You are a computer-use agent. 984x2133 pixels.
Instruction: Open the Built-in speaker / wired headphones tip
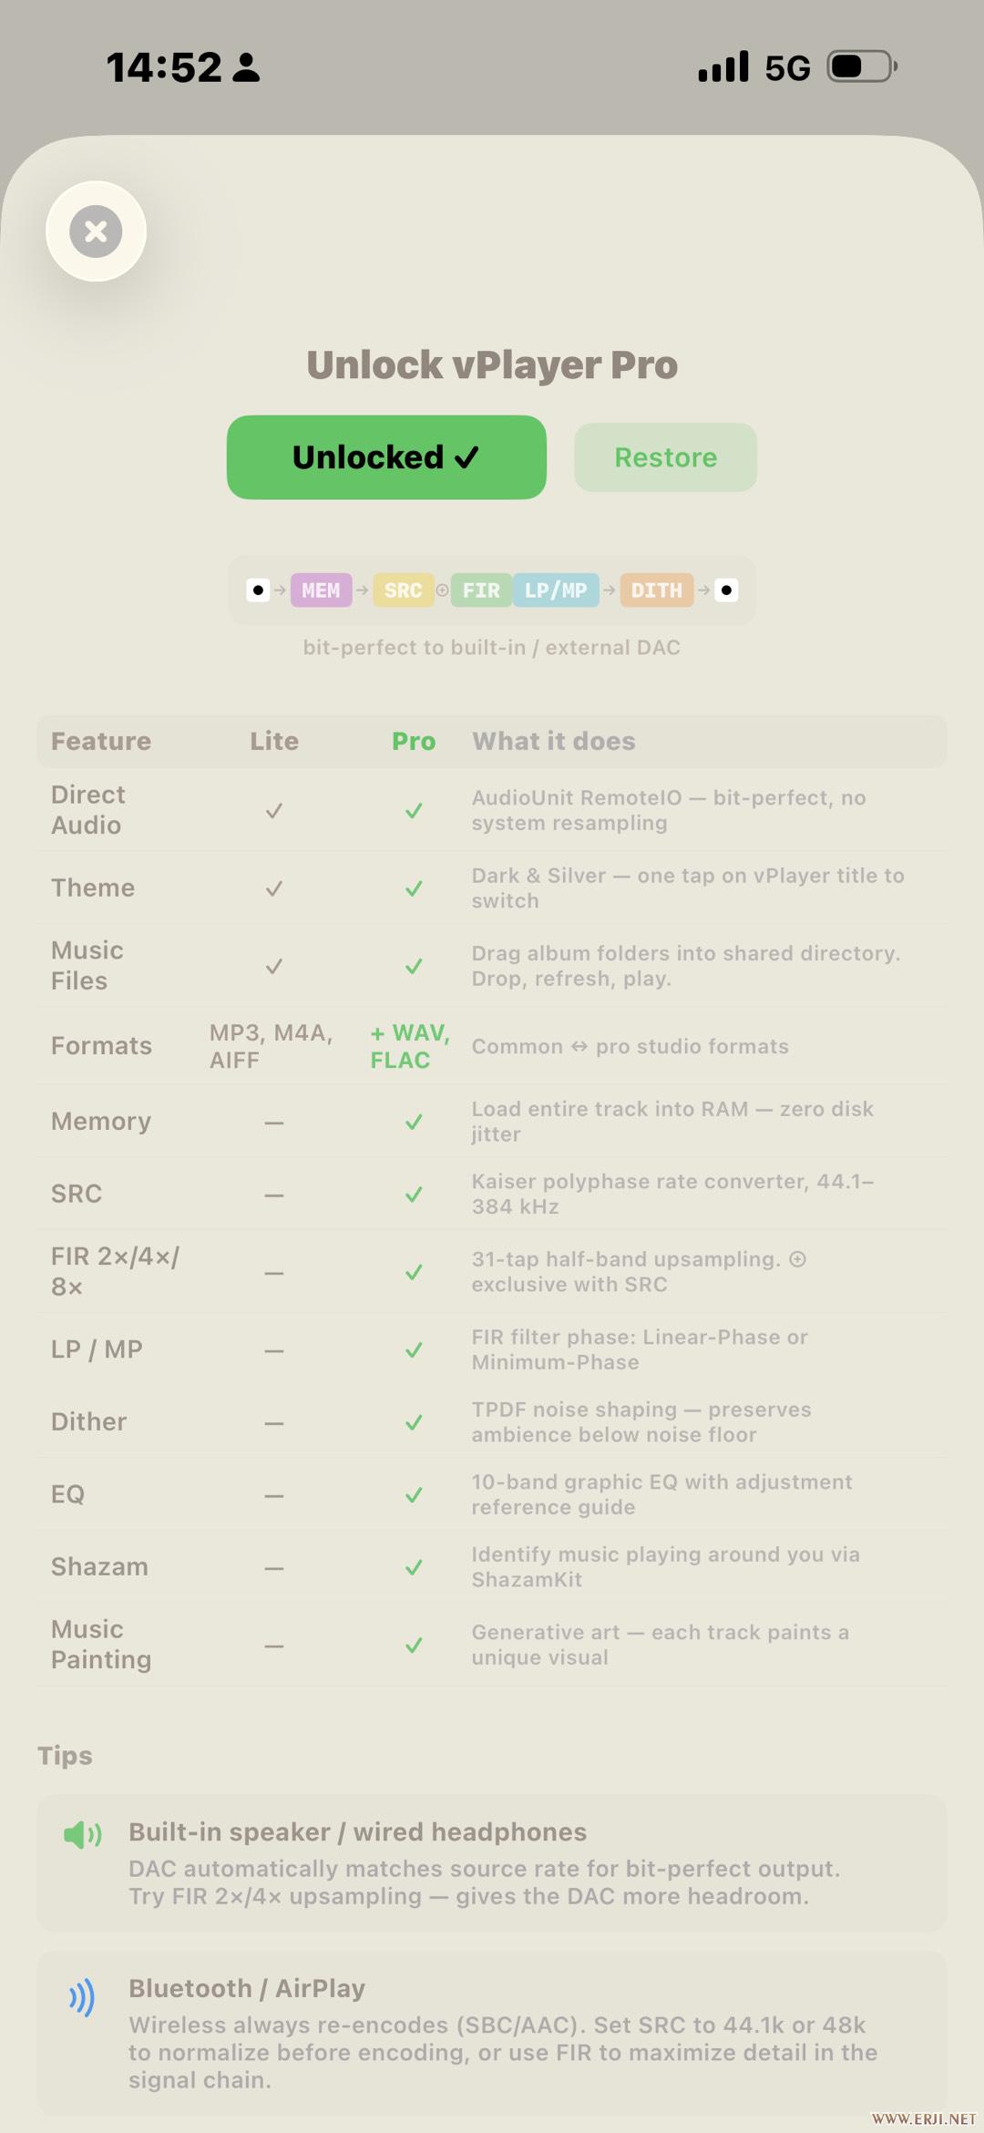492,1863
